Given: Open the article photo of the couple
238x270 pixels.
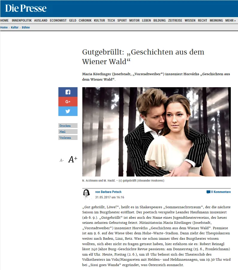Looking at the screenshot, I should (x=157, y=132).
